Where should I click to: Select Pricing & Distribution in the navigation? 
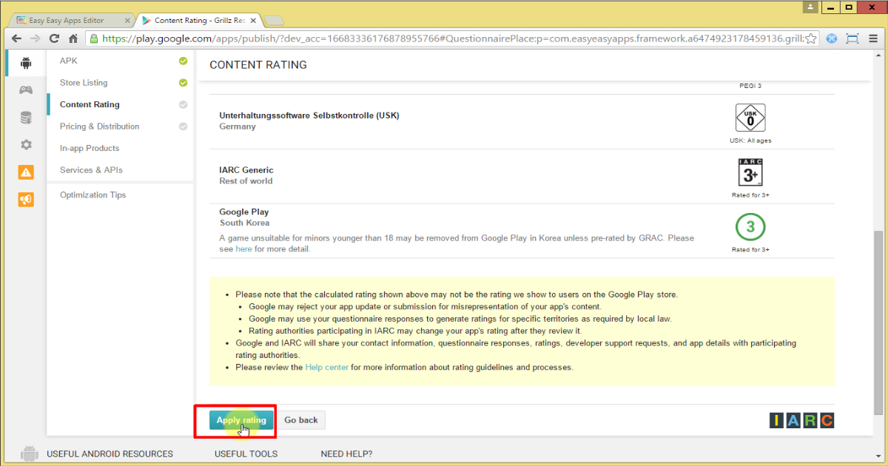98,126
